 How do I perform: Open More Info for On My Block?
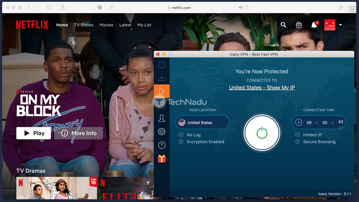79,133
